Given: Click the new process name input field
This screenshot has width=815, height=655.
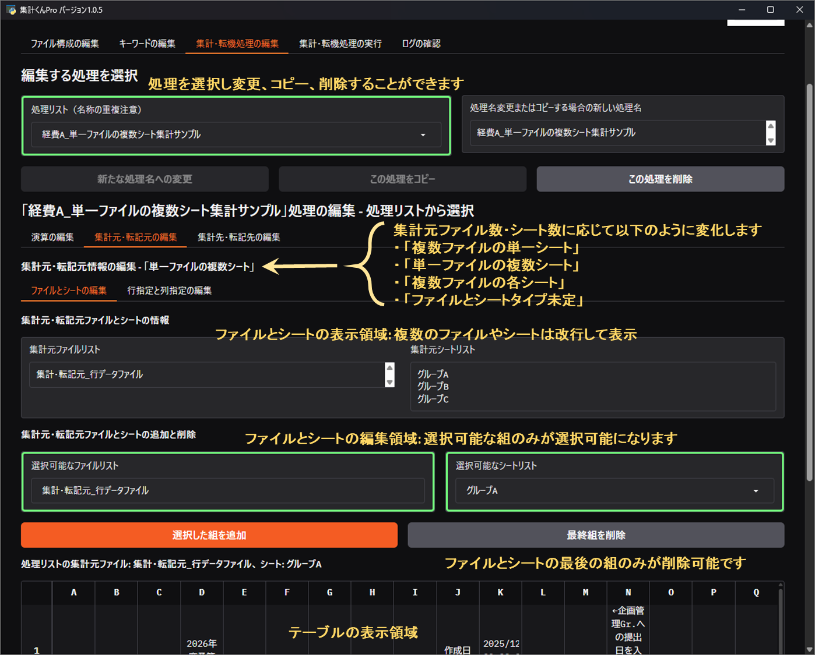Looking at the screenshot, I should tap(618, 133).
